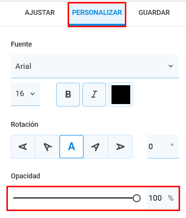
Task: Click the chevron beside font size 16
Action: pos(33,94)
